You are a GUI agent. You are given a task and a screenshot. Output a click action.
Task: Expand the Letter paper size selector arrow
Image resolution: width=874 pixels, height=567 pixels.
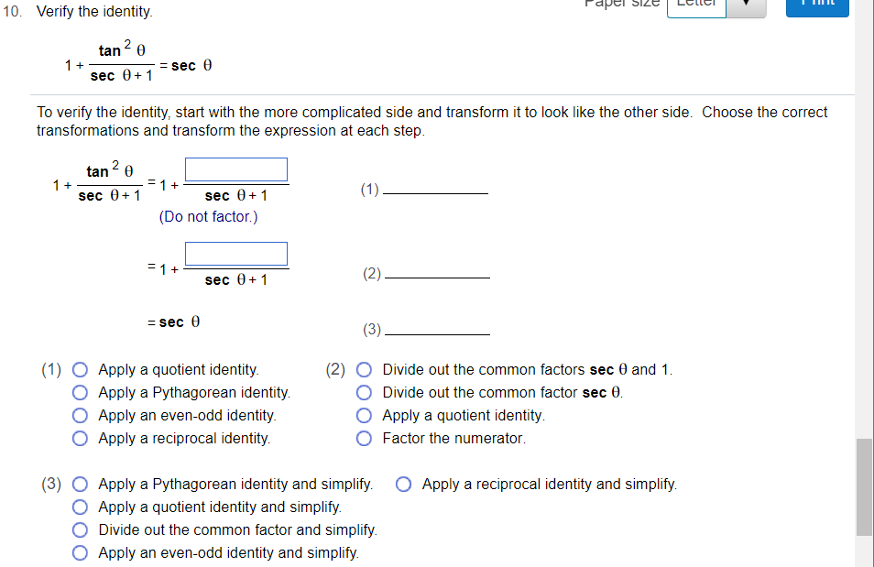click(748, 6)
